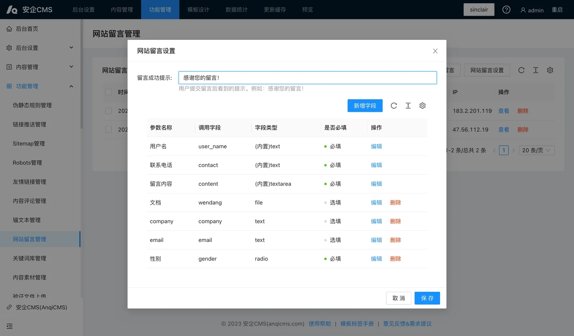
Task: Open the 数据统计 top navigation tab
Action: [x=237, y=10]
